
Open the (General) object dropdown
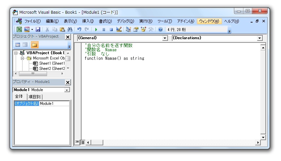(165, 38)
